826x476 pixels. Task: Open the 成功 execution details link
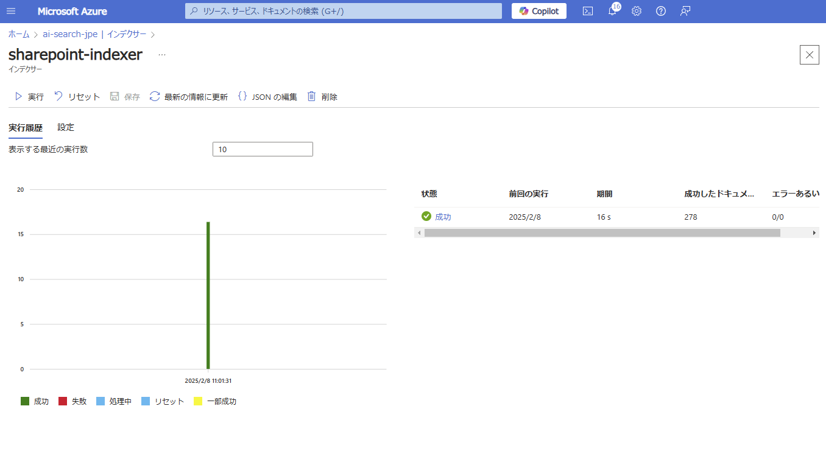pyautogui.click(x=443, y=216)
